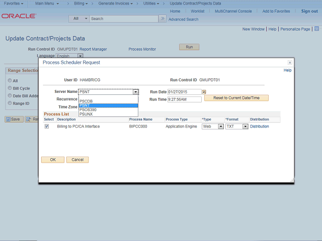Click the Save button with disk icon
This screenshot has height=241, width=322.
[x=14, y=119]
